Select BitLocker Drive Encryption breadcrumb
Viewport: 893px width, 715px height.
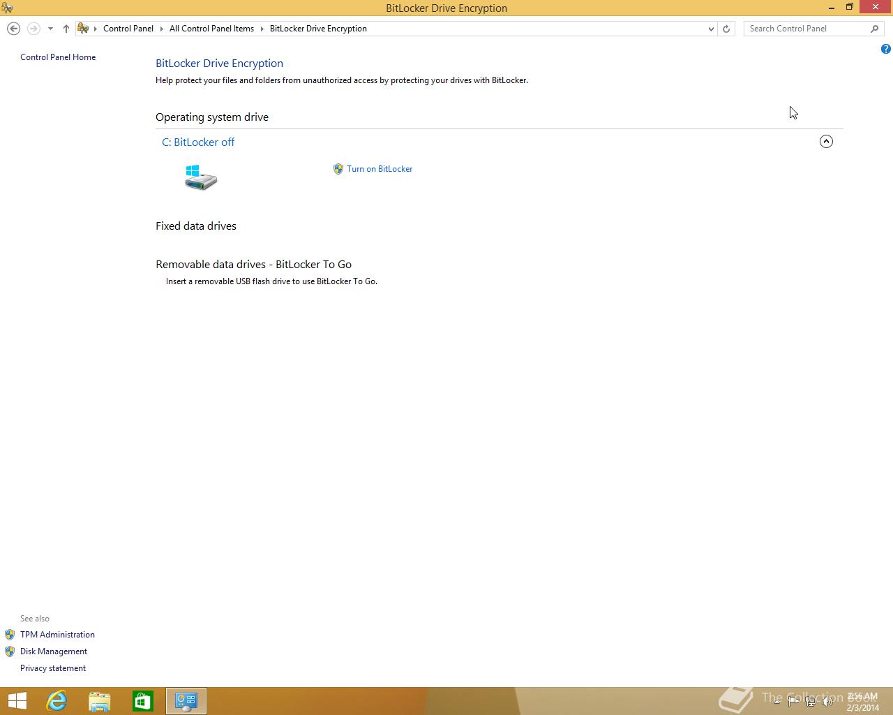318,29
